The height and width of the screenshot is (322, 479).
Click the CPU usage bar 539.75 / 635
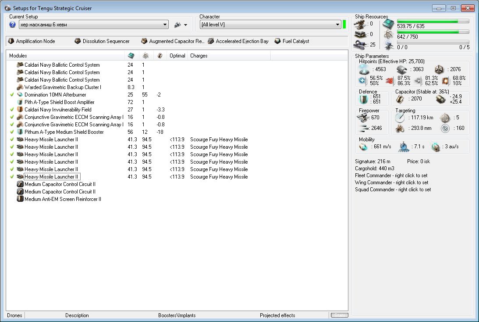tap(433, 21)
